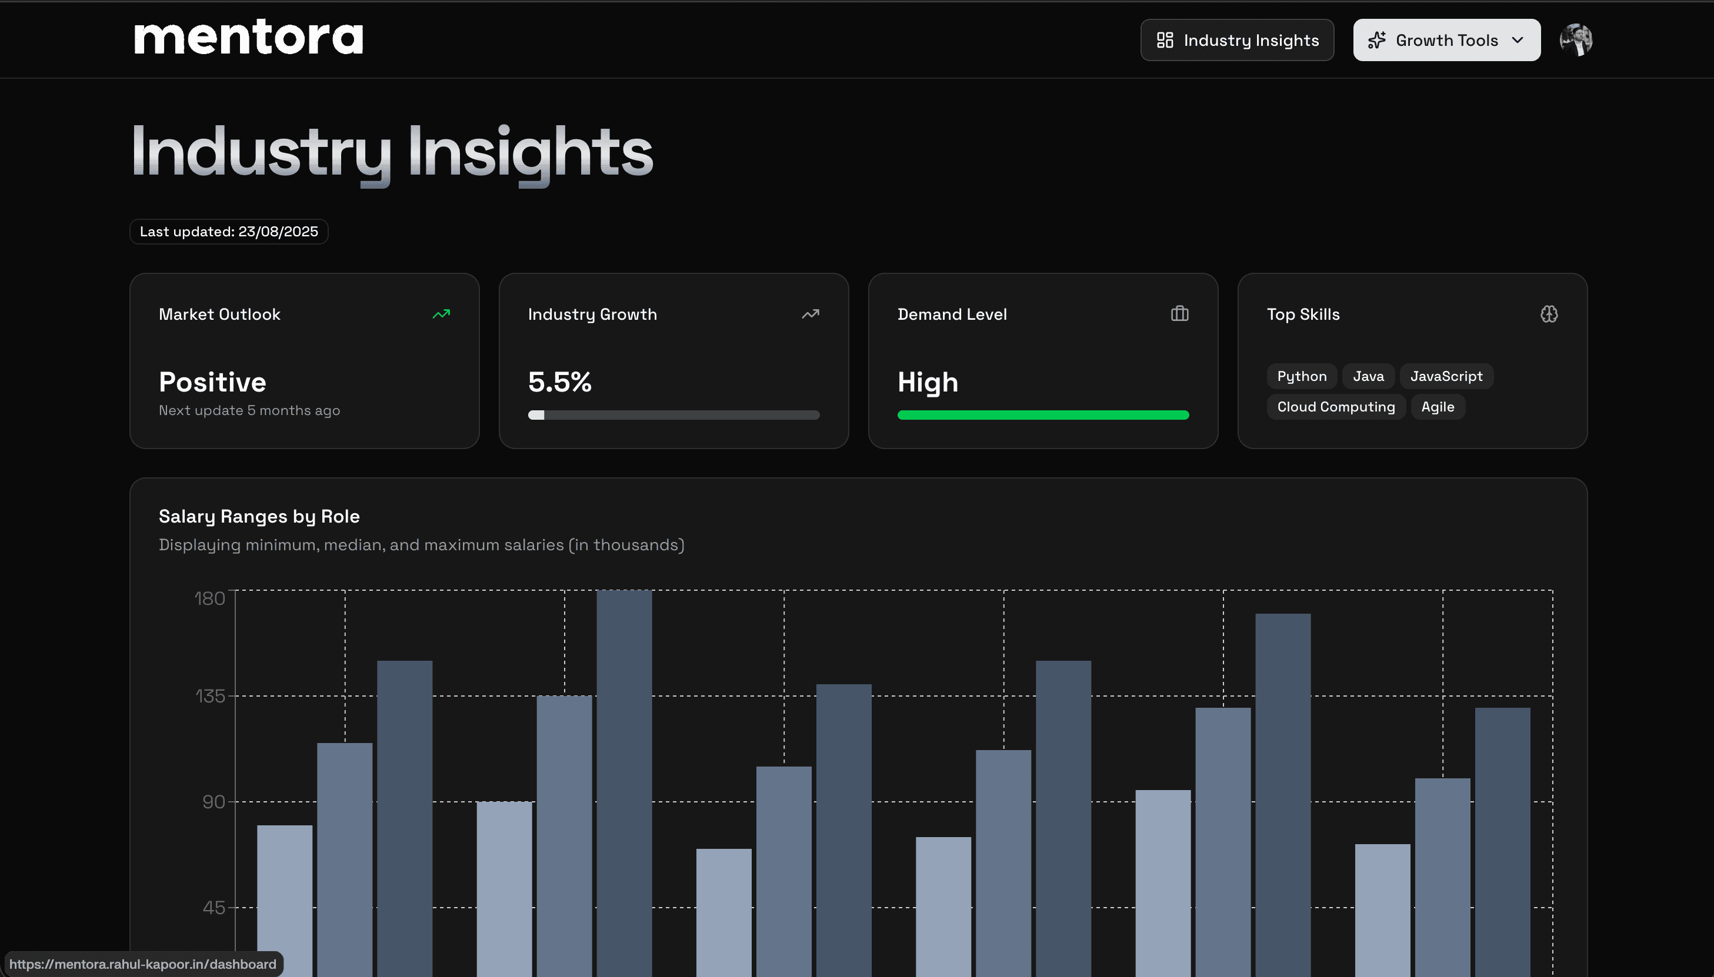Screen dimensions: 1714x977
Task: Click the growth chart icon on Industry Growth card
Action: click(x=811, y=313)
